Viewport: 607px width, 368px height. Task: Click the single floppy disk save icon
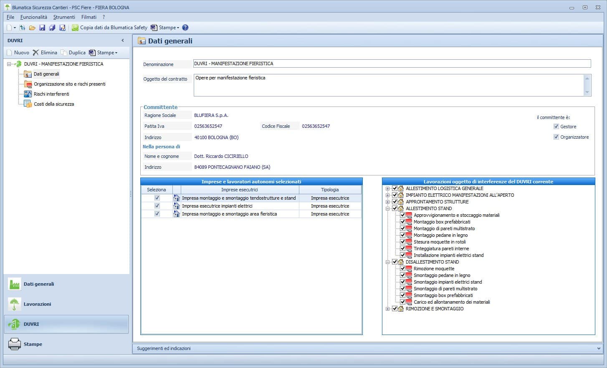42,28
